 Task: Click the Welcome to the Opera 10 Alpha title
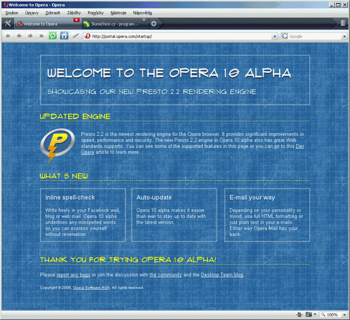[169, 73]
